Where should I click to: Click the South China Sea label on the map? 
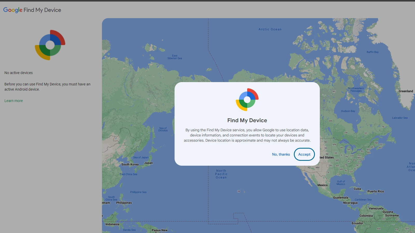pos(111,198)
